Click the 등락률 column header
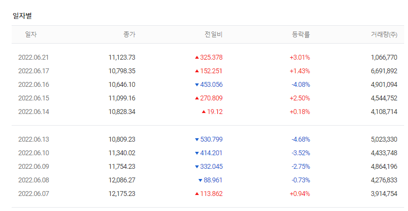Screen dimensions: 408x211 pyautogui.click(x=301, y=34)
